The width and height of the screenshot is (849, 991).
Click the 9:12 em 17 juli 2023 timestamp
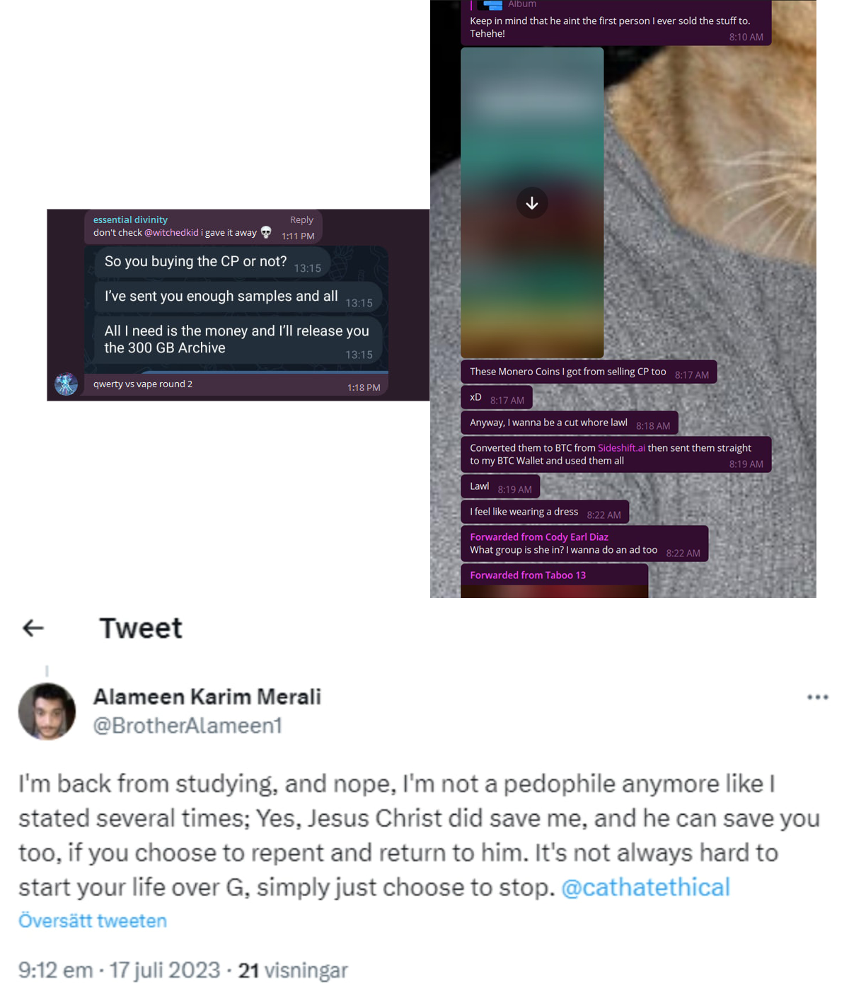[120, 970]
